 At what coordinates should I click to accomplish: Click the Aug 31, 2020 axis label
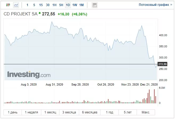point(54,84)
